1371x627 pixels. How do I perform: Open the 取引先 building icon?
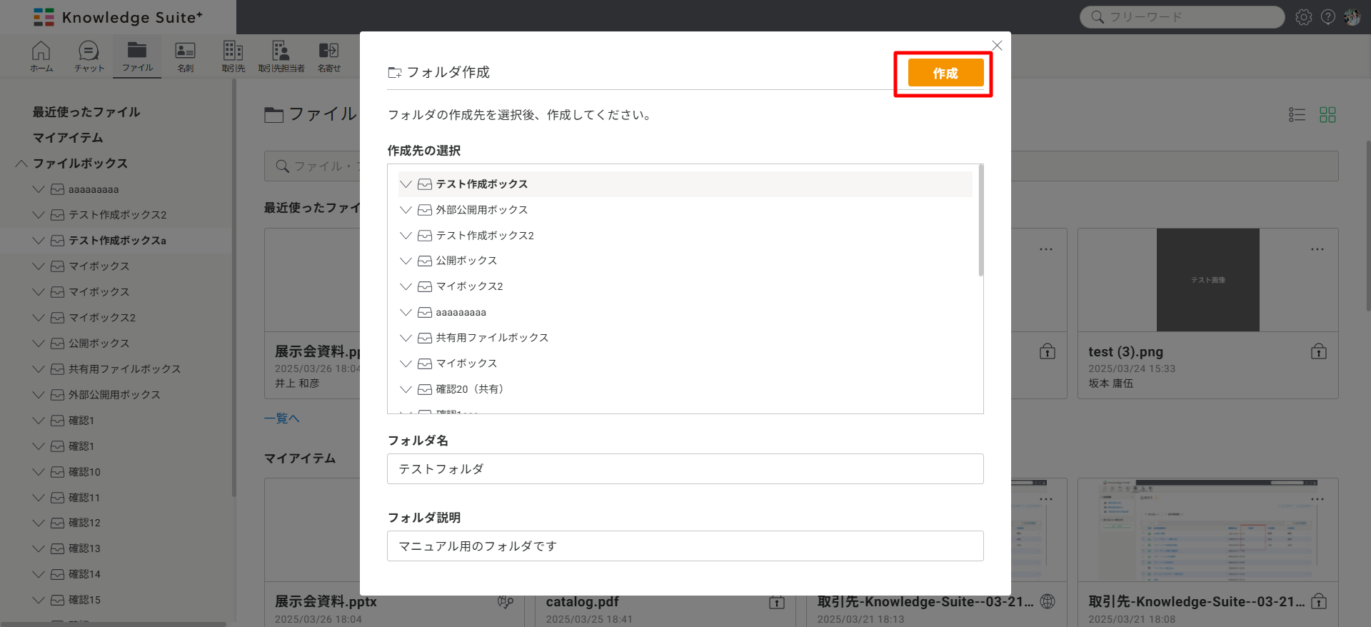[x=233, y=56]
